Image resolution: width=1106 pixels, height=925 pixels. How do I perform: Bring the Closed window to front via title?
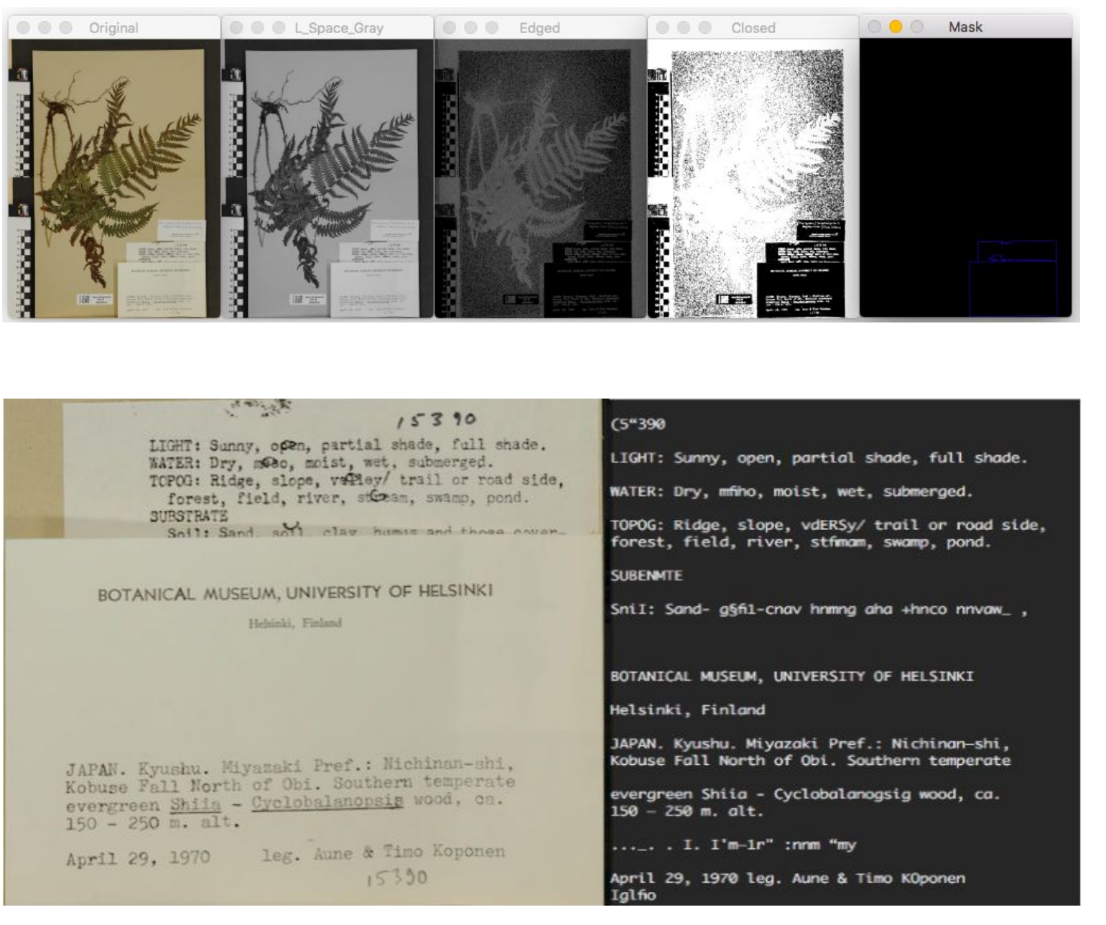(x=753, y=28)
